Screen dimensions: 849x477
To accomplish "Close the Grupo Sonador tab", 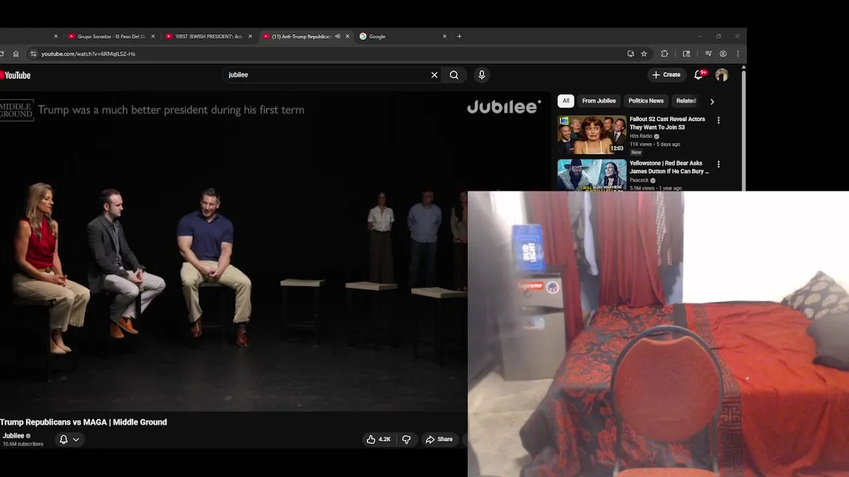I will [x=153, y=36].
